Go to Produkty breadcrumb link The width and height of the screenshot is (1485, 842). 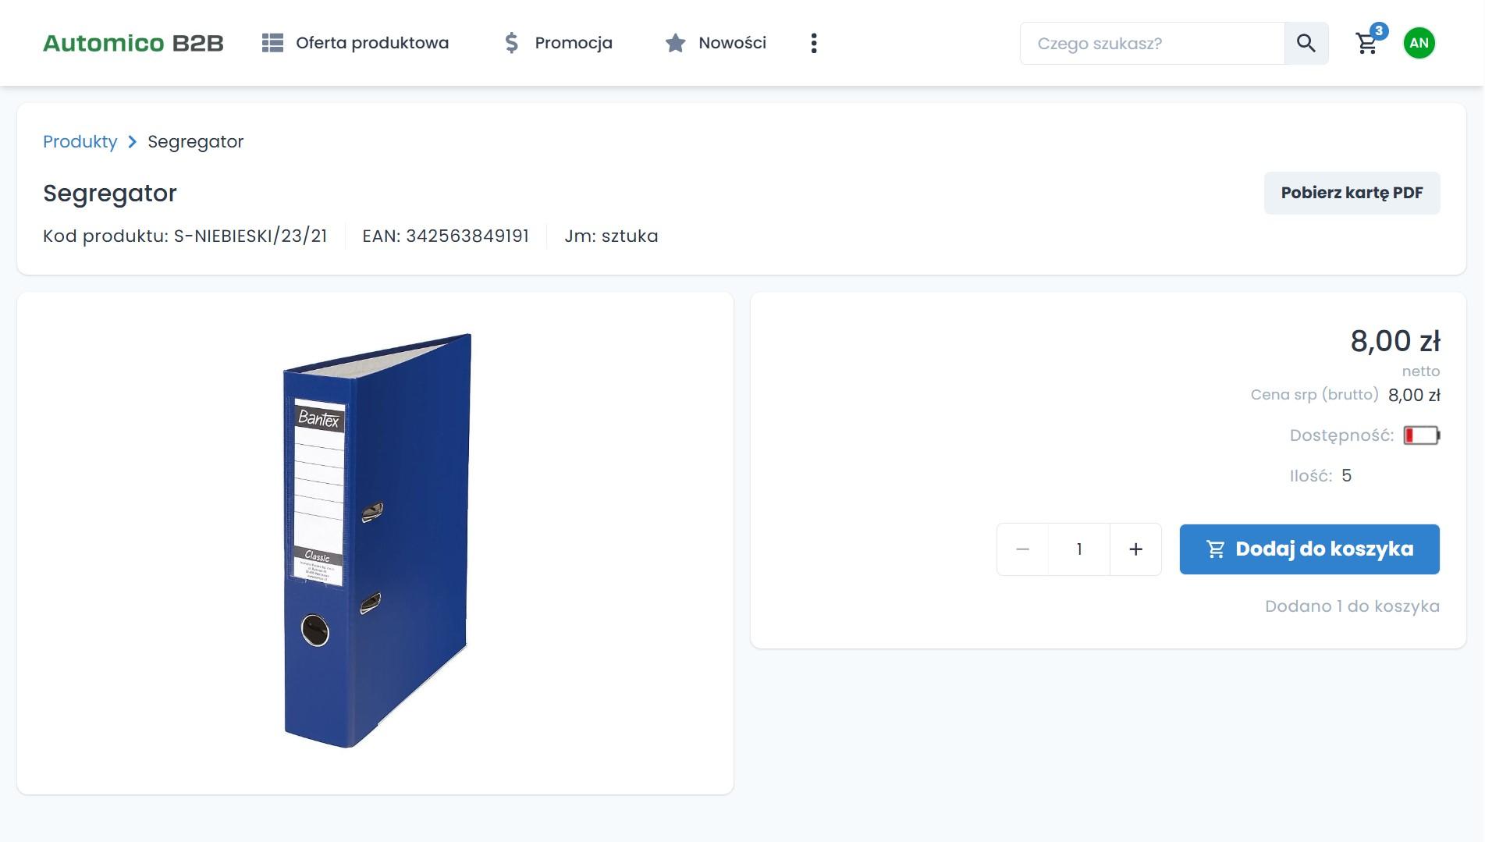click(80, 142)
